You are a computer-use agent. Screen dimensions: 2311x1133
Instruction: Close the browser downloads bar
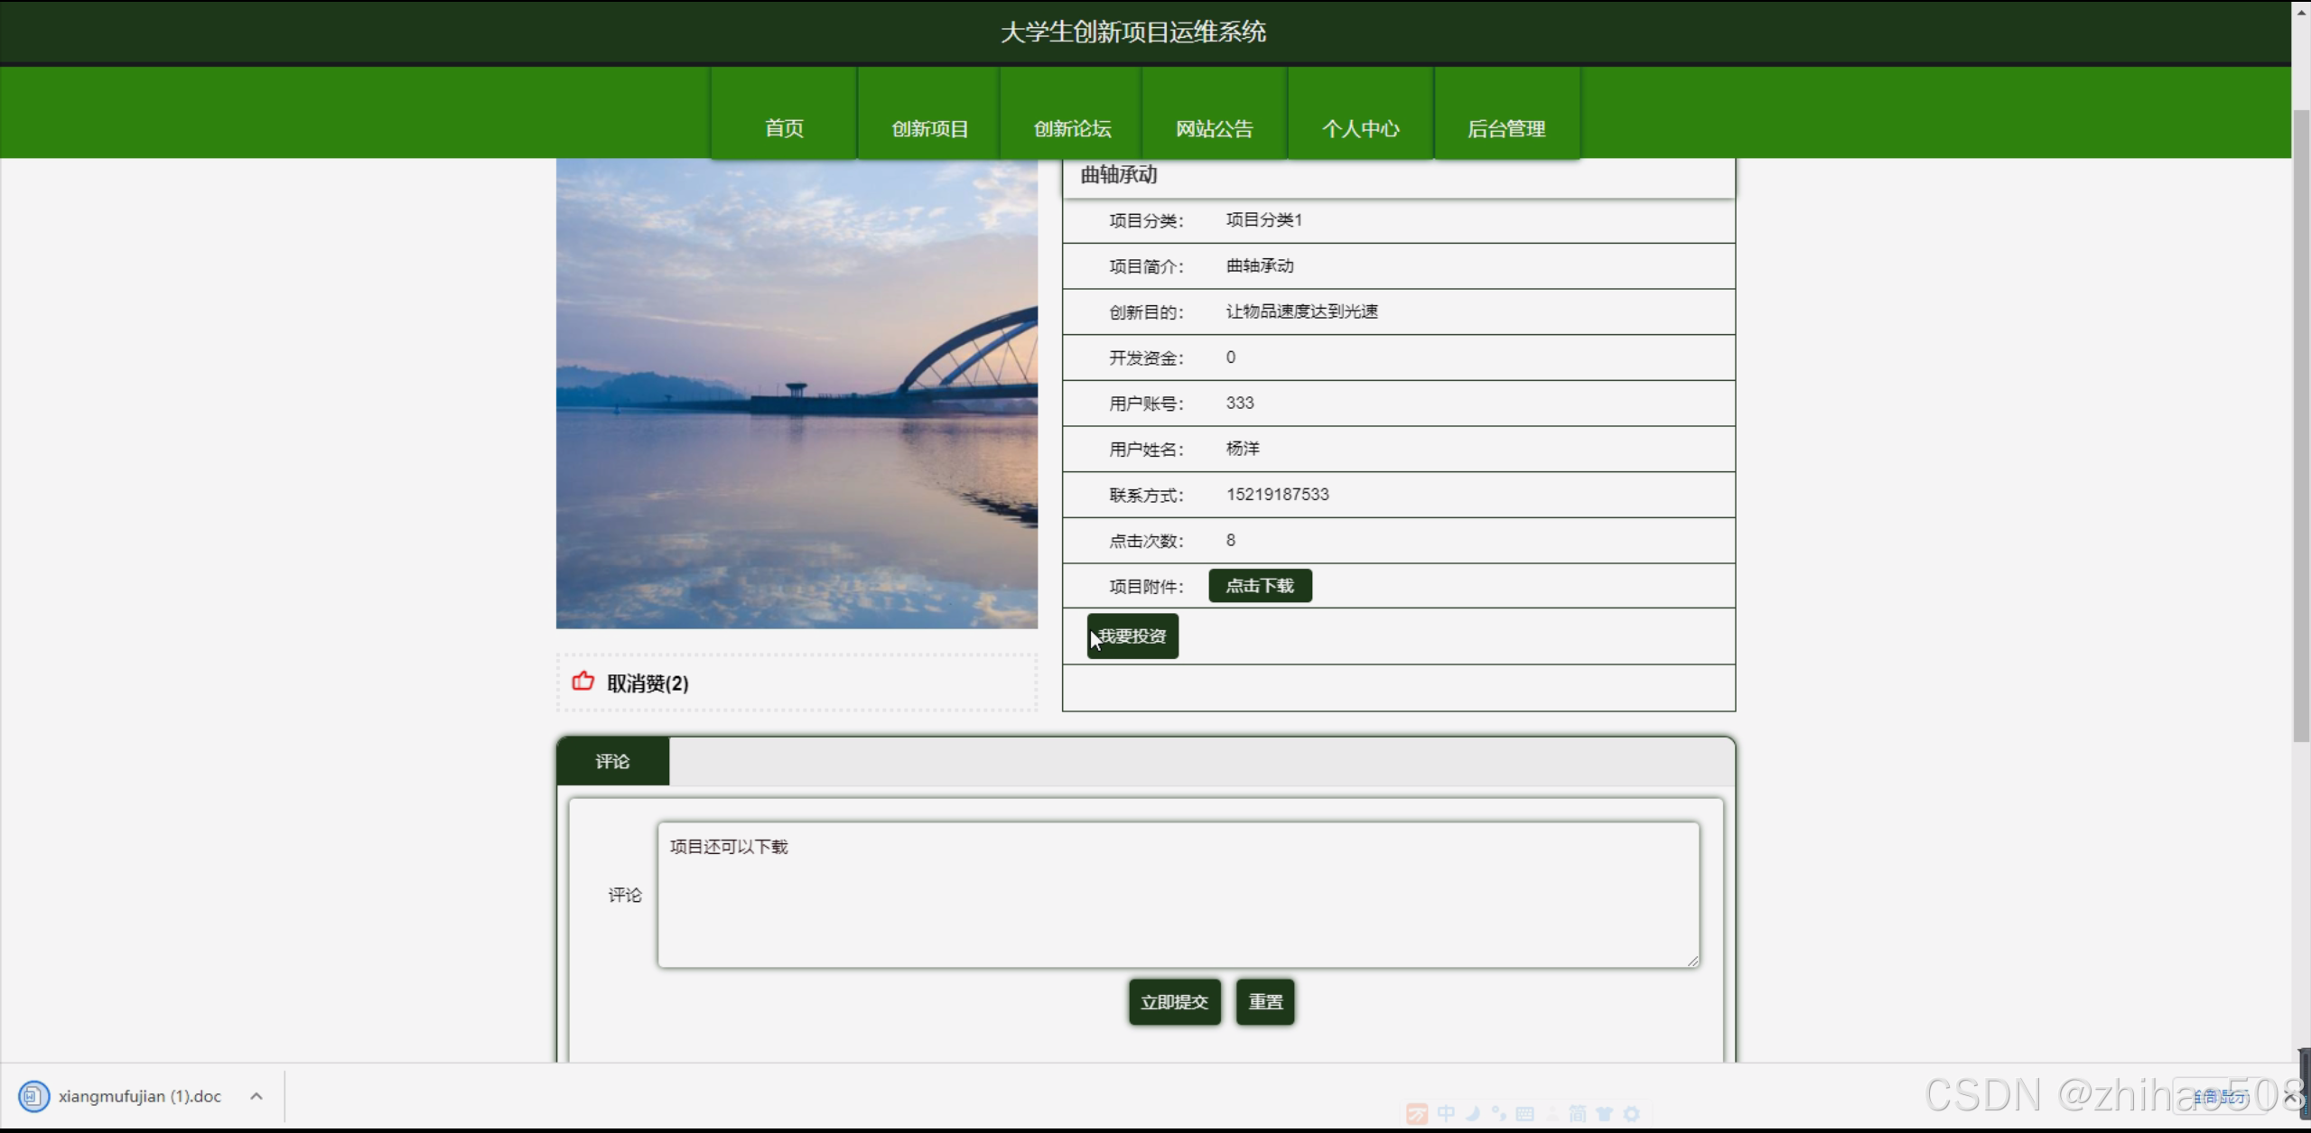[x=2291, y=1097]
